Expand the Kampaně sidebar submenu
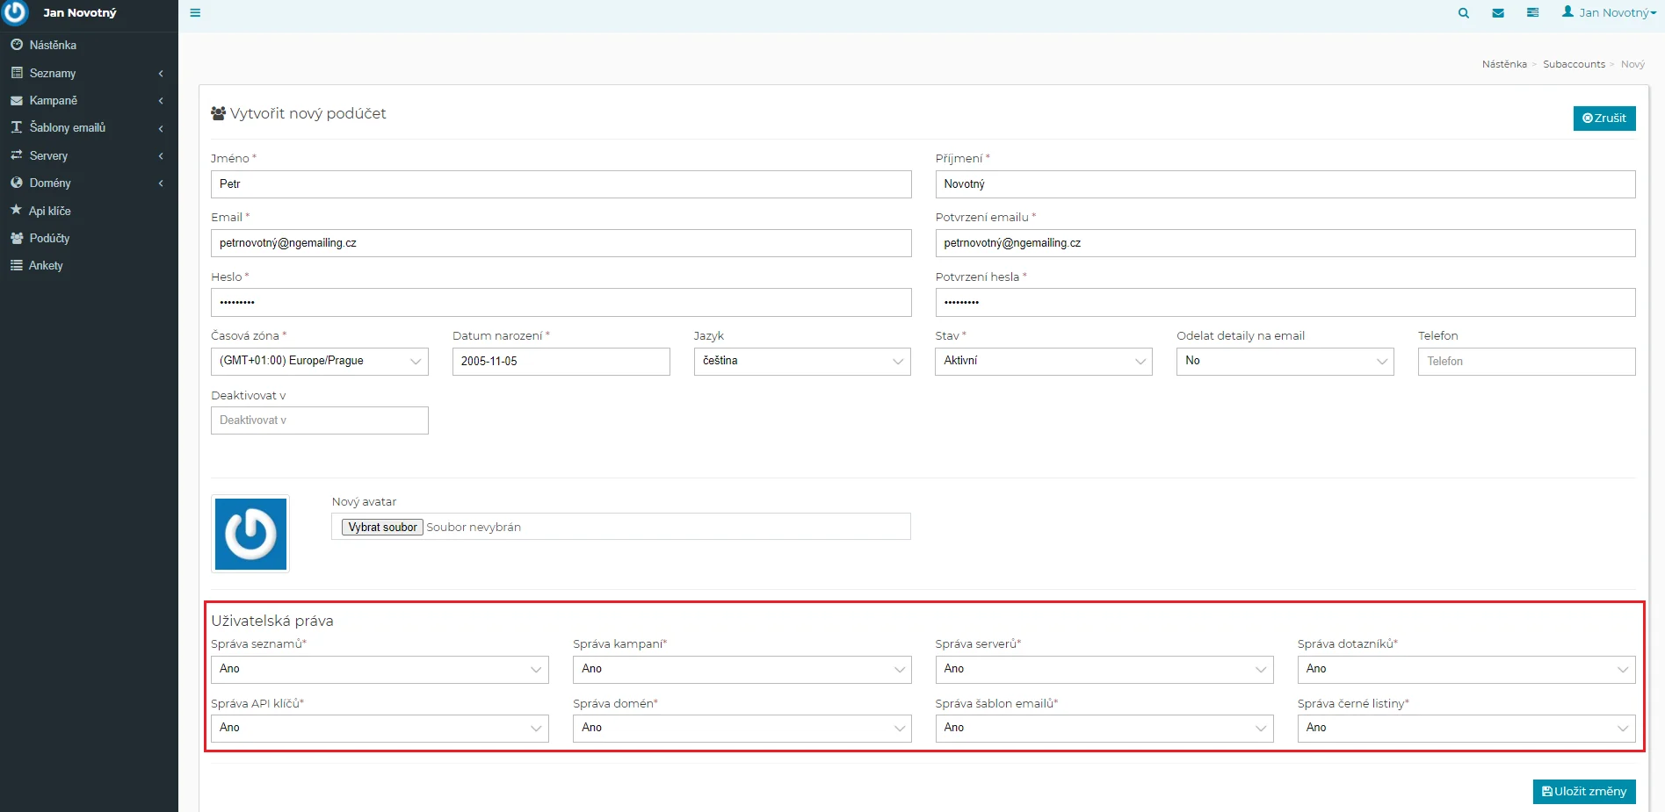The height and width of the screenshot is (812, 1665). point(88,100)
